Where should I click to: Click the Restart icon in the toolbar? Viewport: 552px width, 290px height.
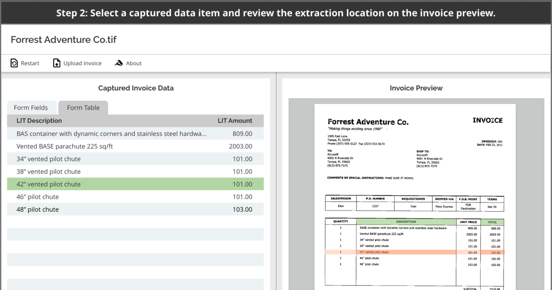coord(13,63)
